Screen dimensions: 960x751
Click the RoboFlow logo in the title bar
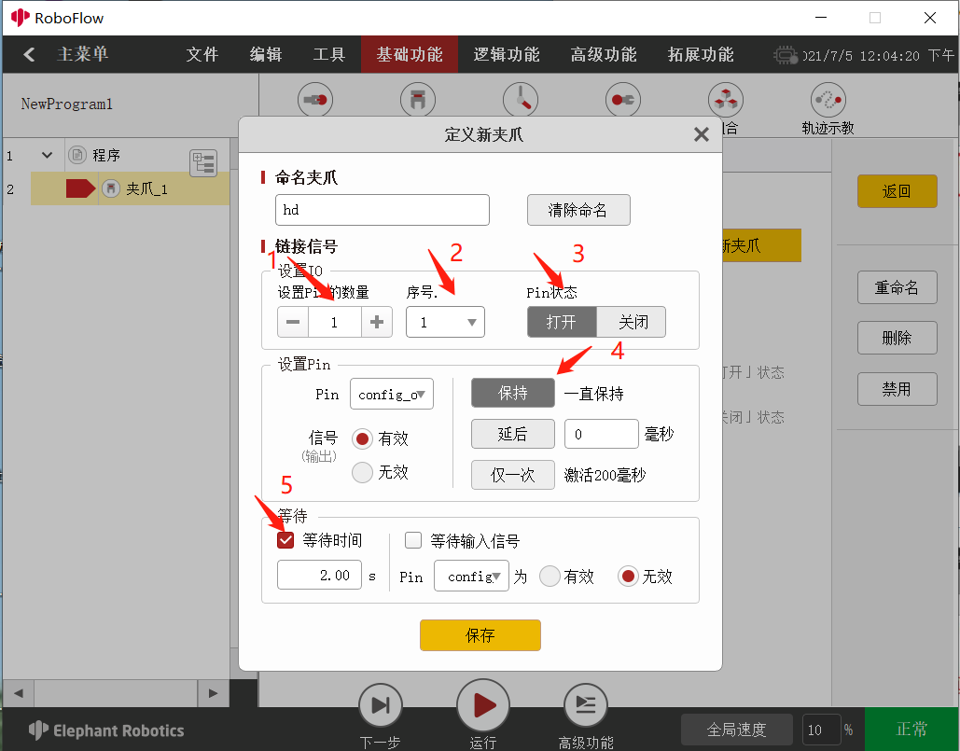click(21, 18)
